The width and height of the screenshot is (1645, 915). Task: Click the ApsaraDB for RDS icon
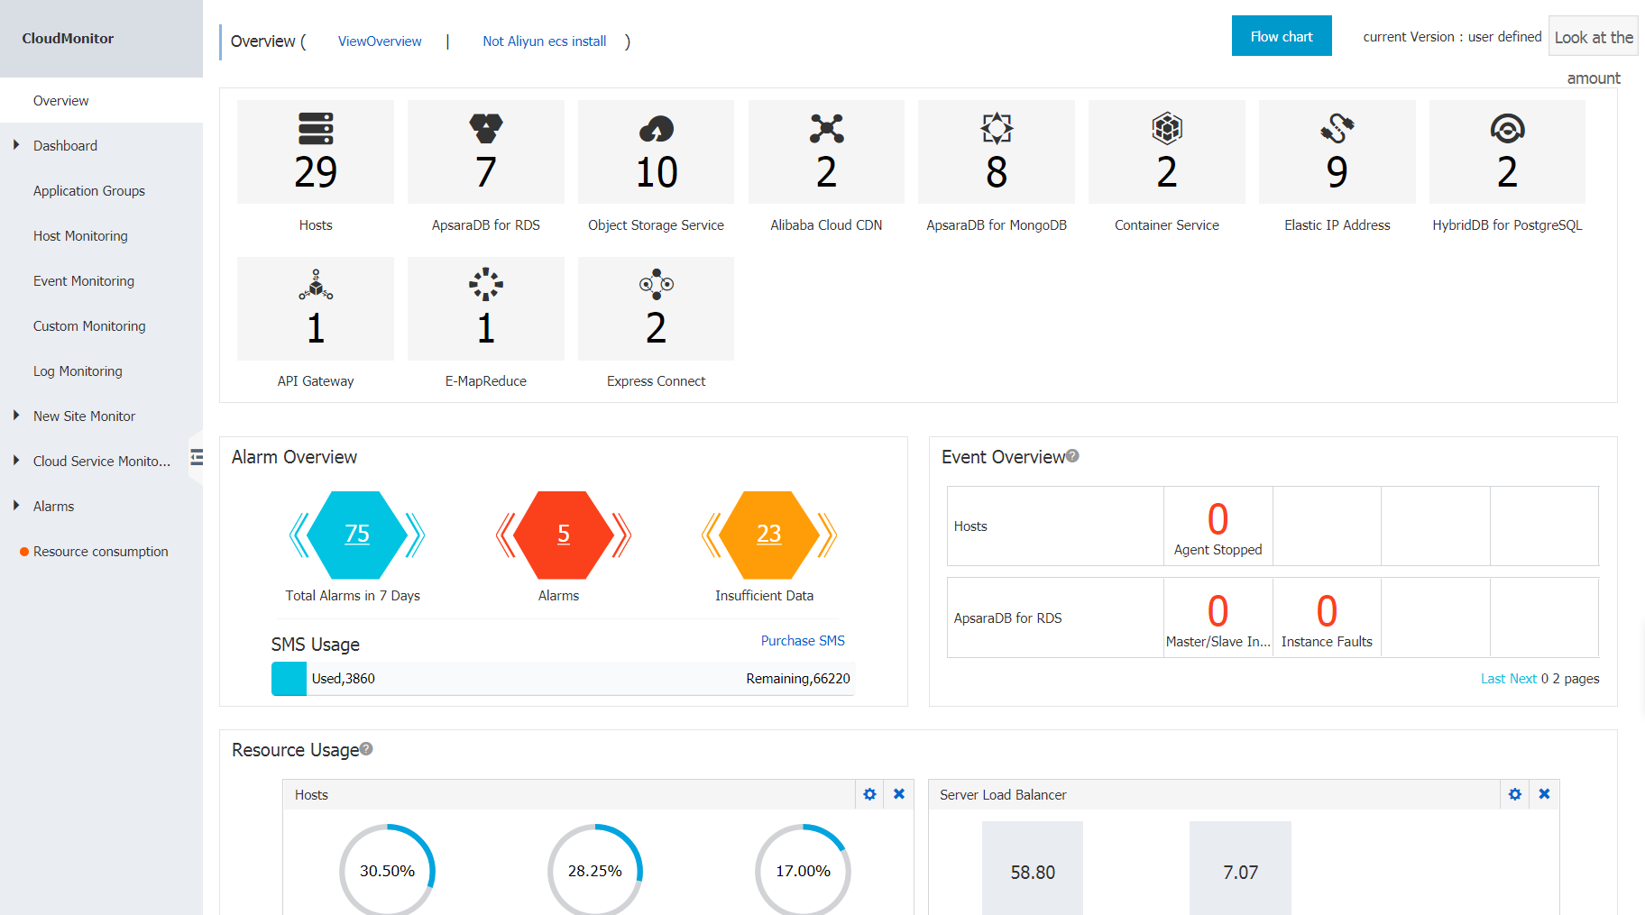tap(485, 129)
